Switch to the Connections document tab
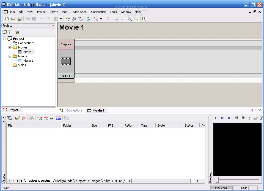The height and width of the screenshot is (191, 264). 71,110
